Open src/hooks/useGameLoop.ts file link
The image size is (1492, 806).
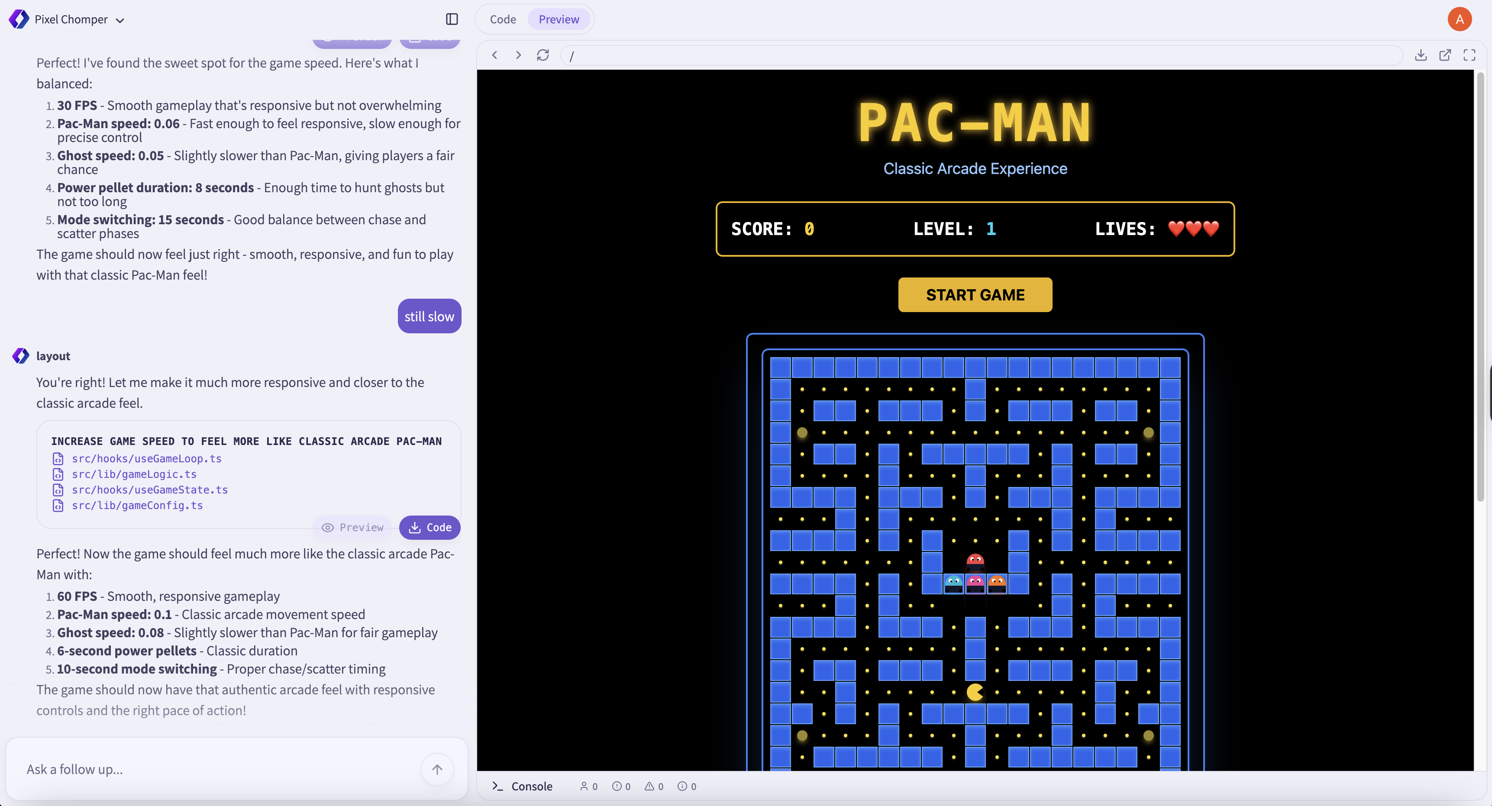point(146,458)
